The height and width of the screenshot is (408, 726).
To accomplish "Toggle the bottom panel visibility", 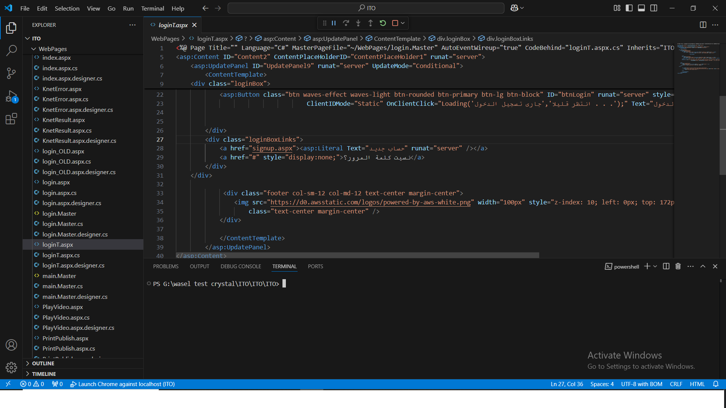I will pos(641,8).
